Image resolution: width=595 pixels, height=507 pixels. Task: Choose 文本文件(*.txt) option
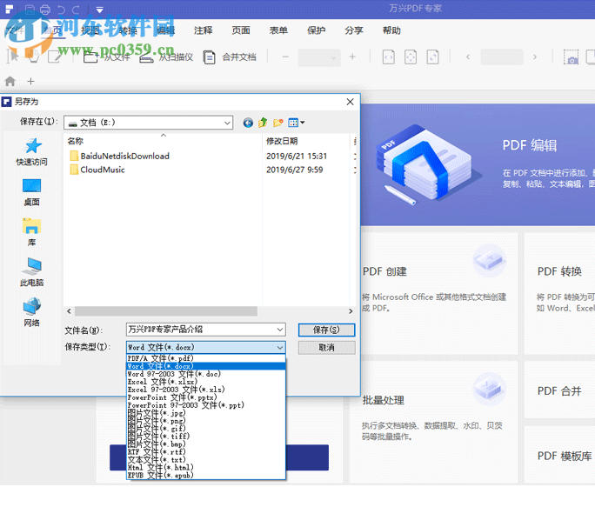[205, 459]
